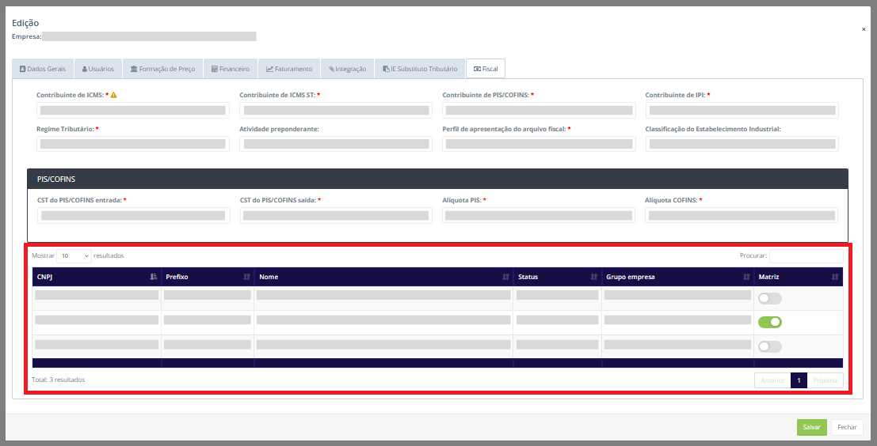Click the Fechar button
This screenshot has width=877, height=446.
847,427
